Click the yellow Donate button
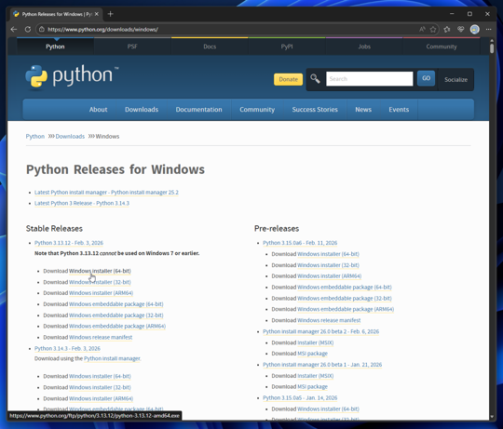 click(x=288, y=79)
